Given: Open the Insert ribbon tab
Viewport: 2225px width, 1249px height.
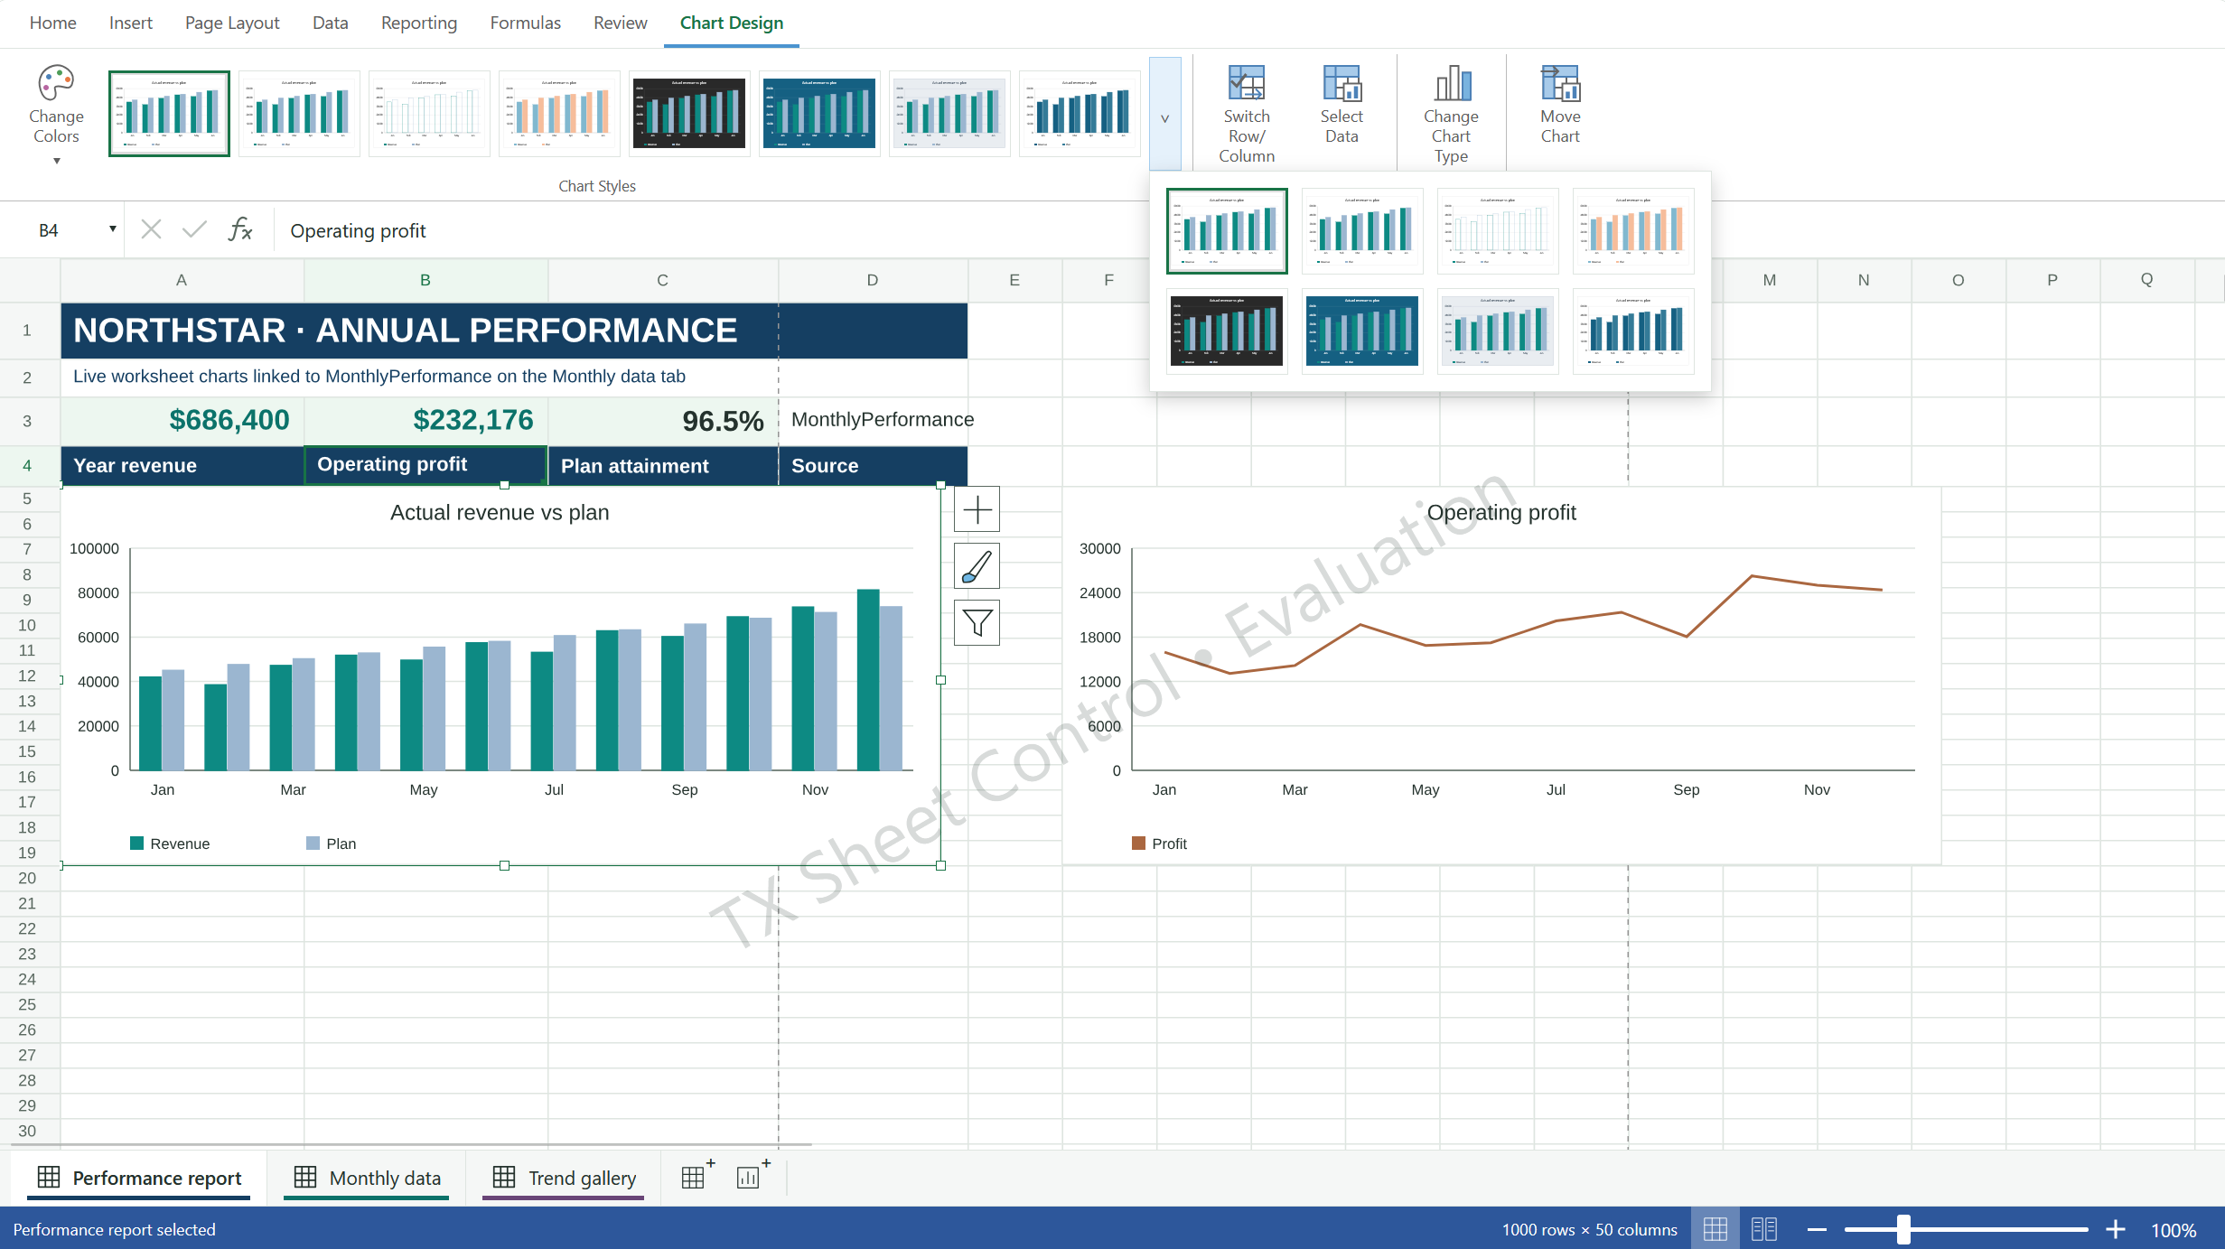Looking at the screenshot, I should coord(131,23).
